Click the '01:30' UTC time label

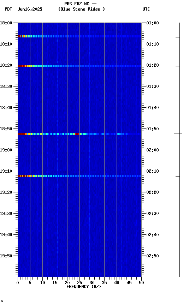coord(153,86)
